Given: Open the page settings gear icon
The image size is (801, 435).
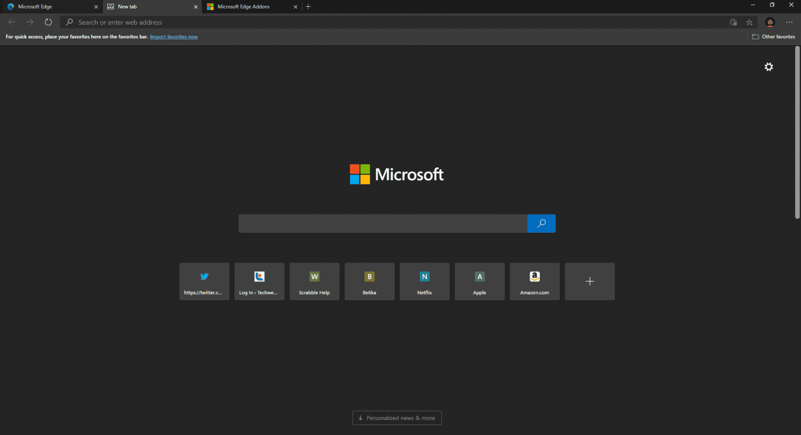Looking at the screenshot, I should point(769,67).
